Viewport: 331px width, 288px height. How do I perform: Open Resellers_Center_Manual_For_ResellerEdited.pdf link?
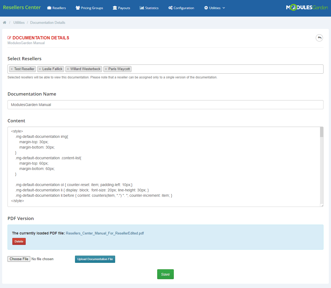click(x=105, y=233)
